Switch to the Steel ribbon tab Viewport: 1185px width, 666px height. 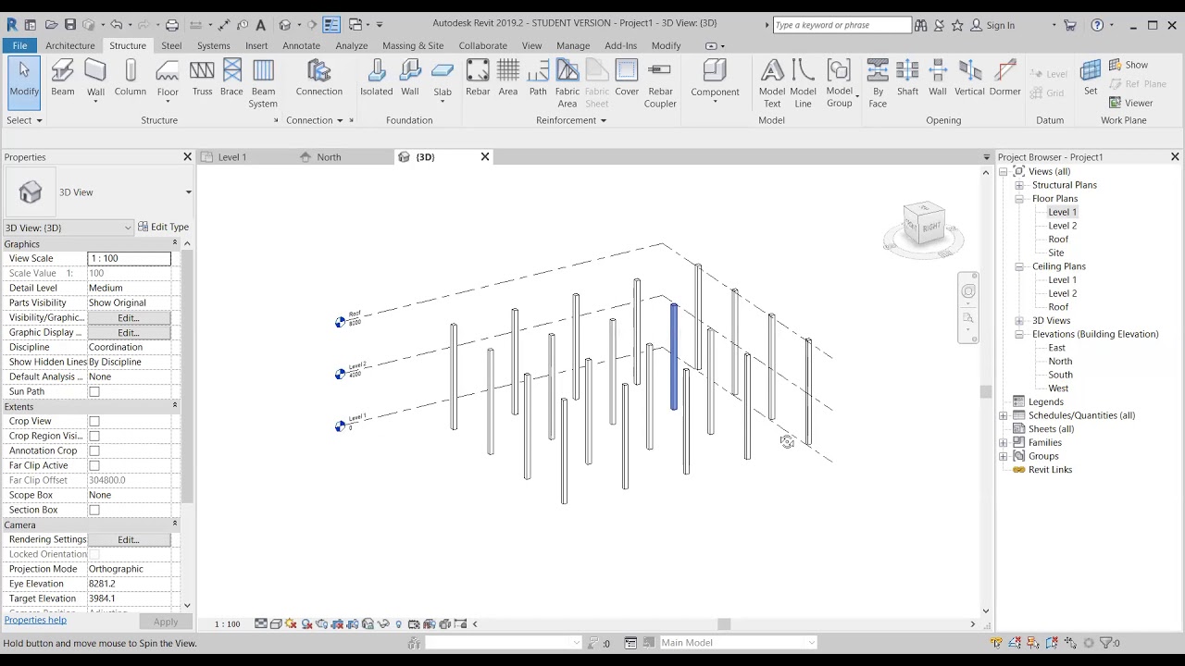(x=171, y=45)
